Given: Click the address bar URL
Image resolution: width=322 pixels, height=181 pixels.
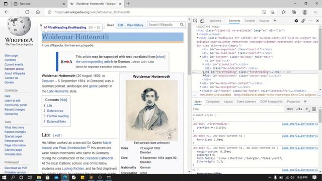Looking at the screenshot, I should 93,12.
